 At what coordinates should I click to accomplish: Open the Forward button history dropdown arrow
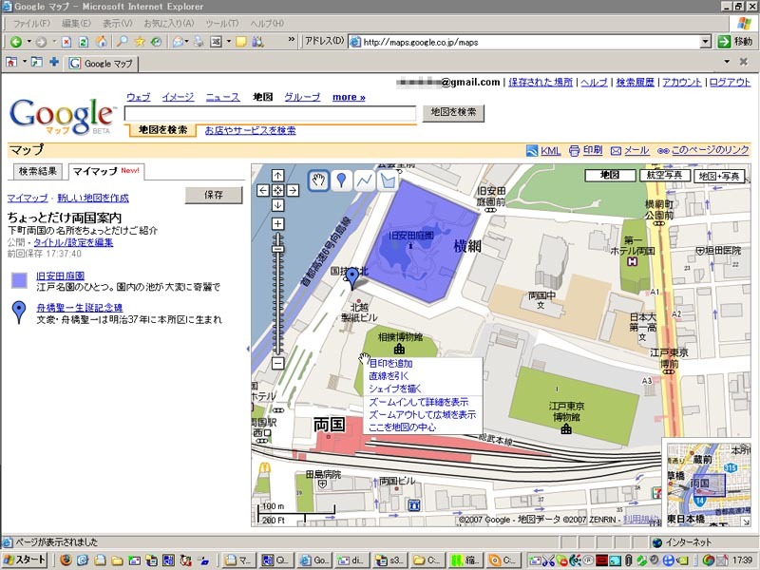54,42
